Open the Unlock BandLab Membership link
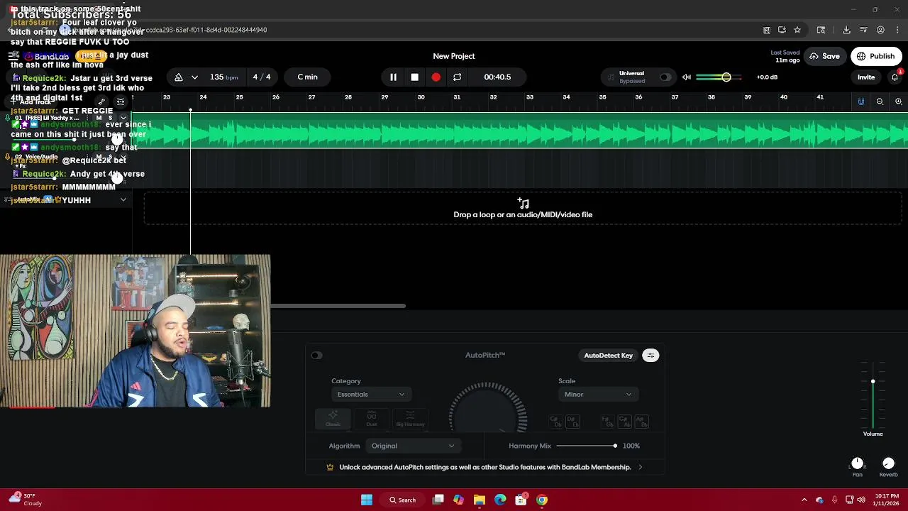Image resolution: width=908 pixels, height=511 pixels. [x=485, y=467]
